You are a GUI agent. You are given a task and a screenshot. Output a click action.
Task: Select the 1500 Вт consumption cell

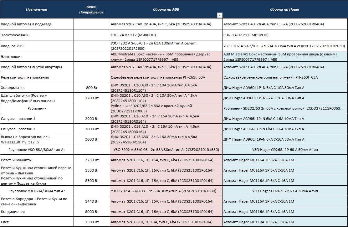click(92, 222)
